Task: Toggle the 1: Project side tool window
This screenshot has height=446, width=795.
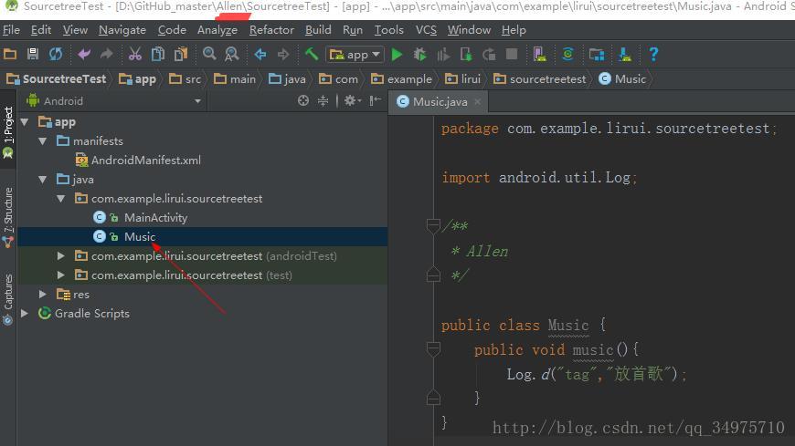Action: [x=8, y=132]
